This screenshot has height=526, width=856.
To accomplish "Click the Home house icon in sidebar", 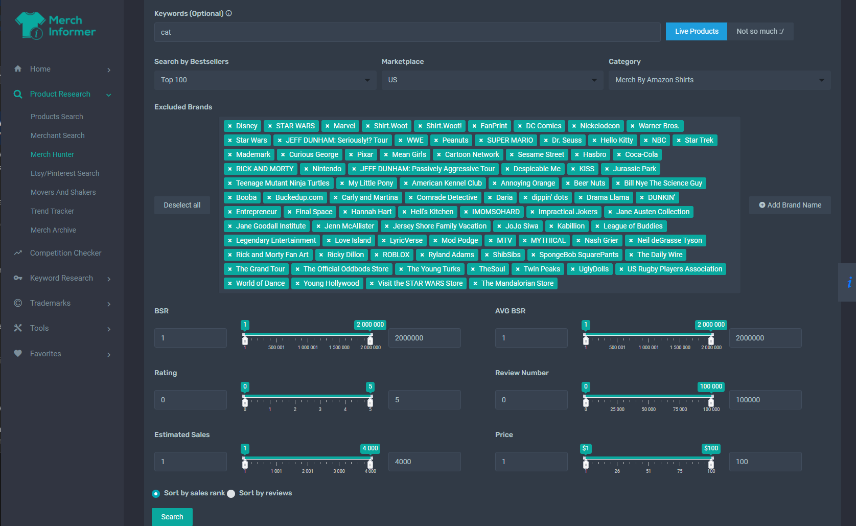I will tap(18, 69).
